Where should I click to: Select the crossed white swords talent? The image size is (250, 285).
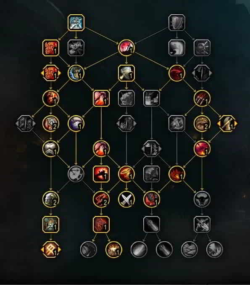click(126, 199)
